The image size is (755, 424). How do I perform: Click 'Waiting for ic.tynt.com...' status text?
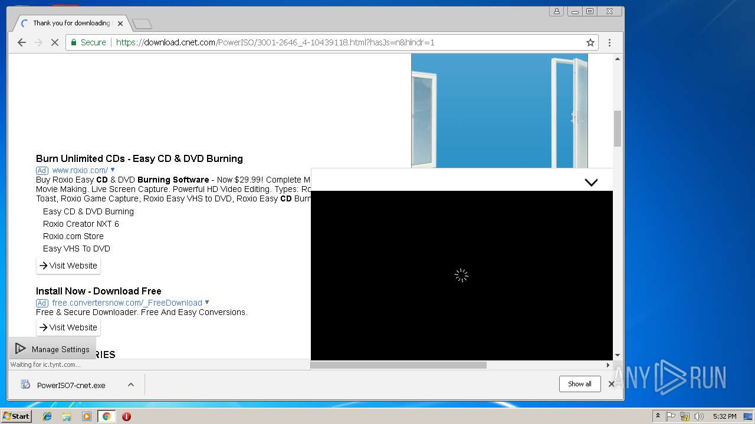click(45, 365)
